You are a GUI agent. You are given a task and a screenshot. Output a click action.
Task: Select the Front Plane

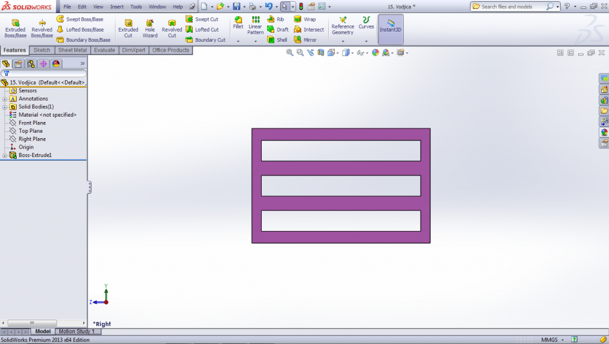32,123
